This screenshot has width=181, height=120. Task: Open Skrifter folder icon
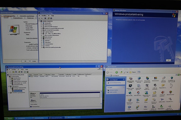tap(146, 101)
